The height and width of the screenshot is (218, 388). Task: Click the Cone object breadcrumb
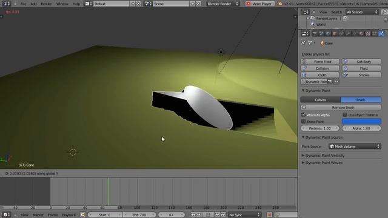(x=327, y=43)
